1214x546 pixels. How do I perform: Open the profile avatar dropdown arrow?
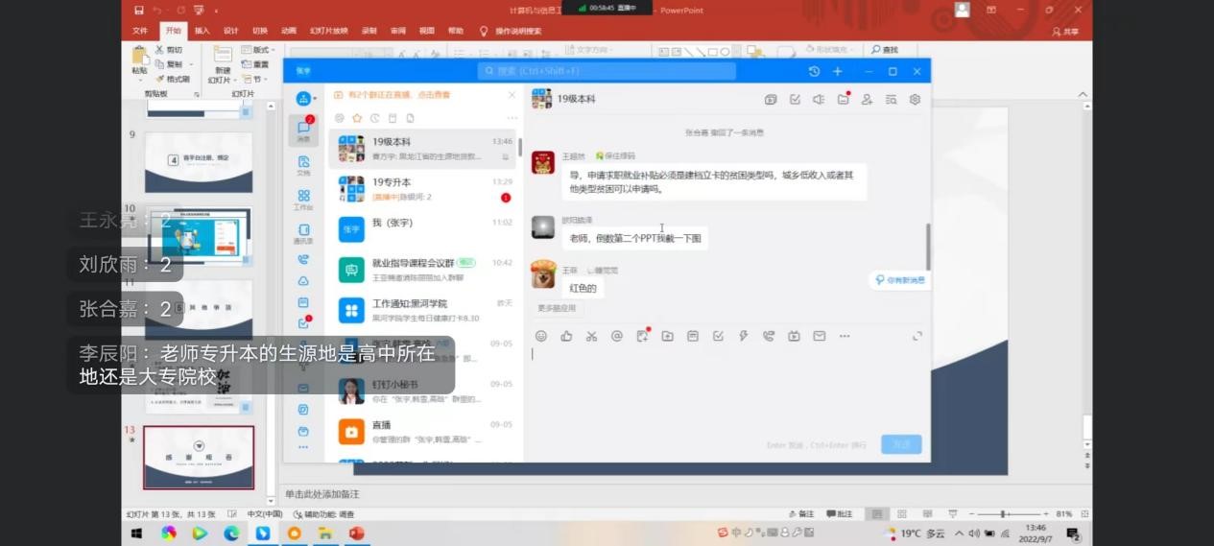pos(314,99)
